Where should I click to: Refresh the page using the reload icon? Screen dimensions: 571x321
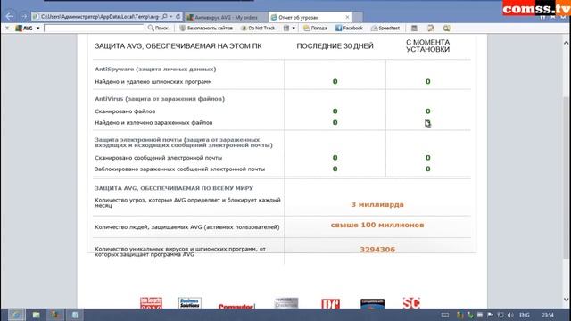pos(178,17)
